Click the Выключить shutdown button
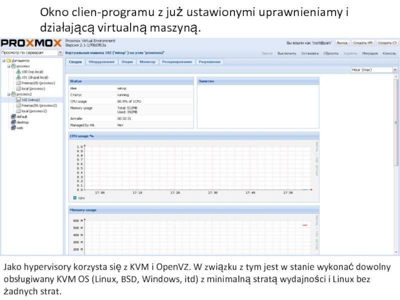Image resolution: width=400 pixels, height=300 pixels. pyautogui.click(x=286, y=53)
